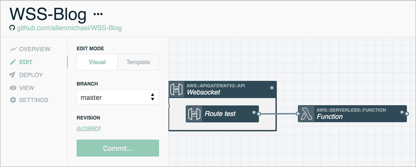Switch edit mode to Visual
416x167 pixels.
[97, 62]
